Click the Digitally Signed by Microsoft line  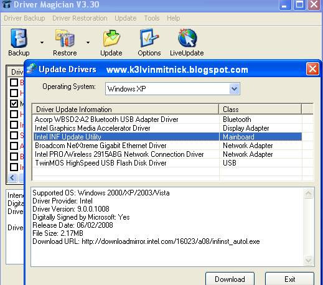[x=81, y=217]
